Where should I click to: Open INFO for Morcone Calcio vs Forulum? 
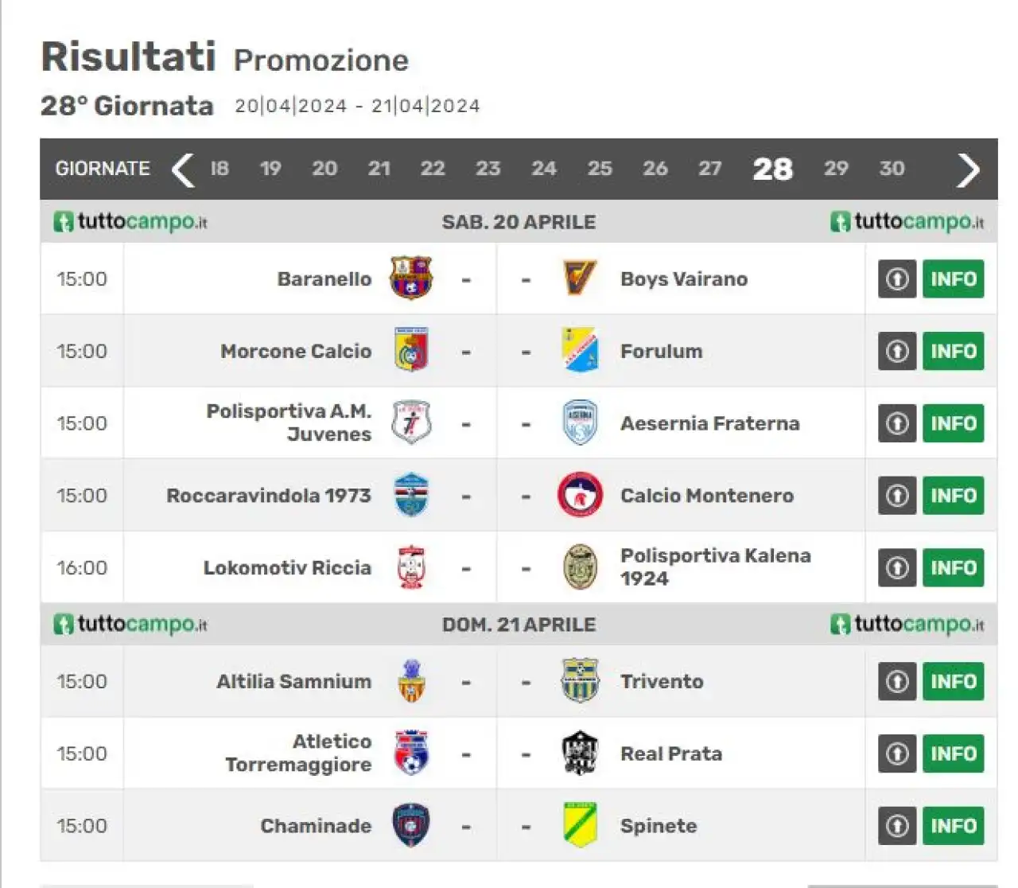(x=953, y=351)
